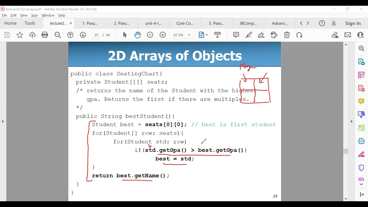Open the zoom level dropdown
Viewport: 368px width, 207px height.
coord(189,35)
